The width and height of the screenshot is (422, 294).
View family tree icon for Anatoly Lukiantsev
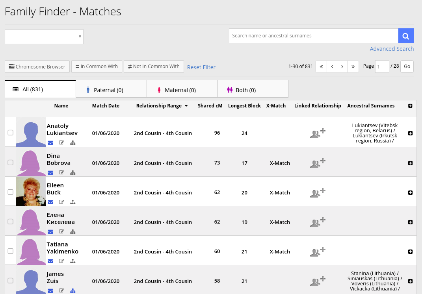73,143
